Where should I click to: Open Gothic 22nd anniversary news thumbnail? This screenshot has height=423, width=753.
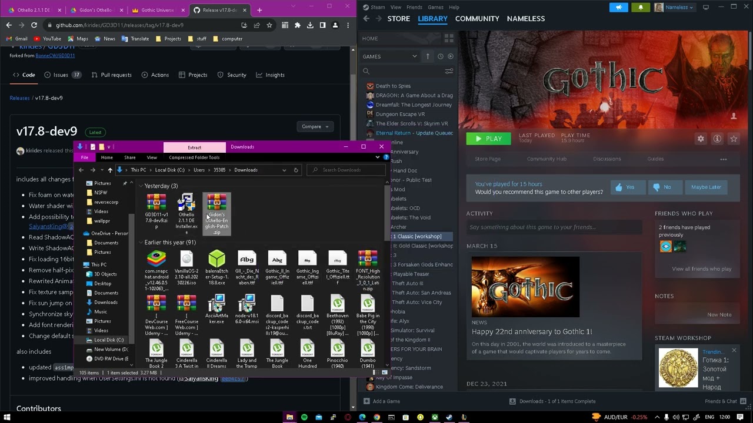525,286
